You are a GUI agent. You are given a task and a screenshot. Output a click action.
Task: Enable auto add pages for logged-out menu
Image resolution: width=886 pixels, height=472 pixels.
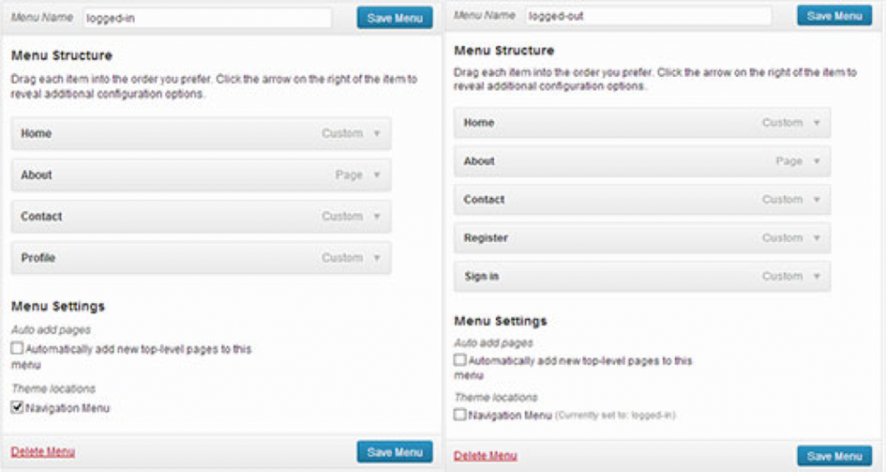pyautogui.click(x=460, y=360)
